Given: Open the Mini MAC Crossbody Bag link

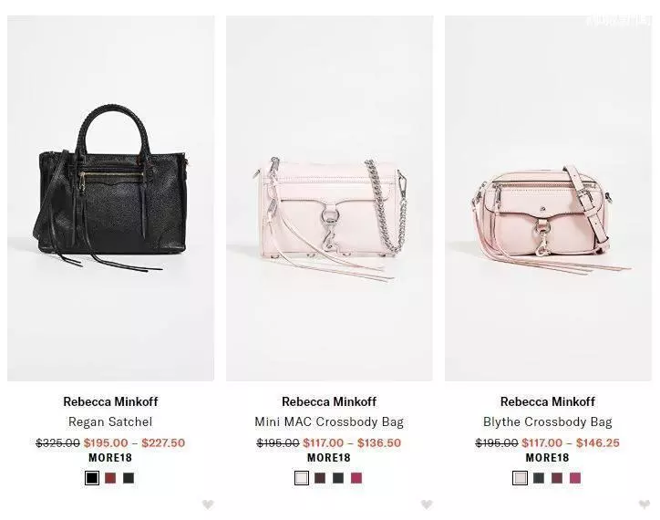Looking at the screenshot, I should (x=329, y=421).
